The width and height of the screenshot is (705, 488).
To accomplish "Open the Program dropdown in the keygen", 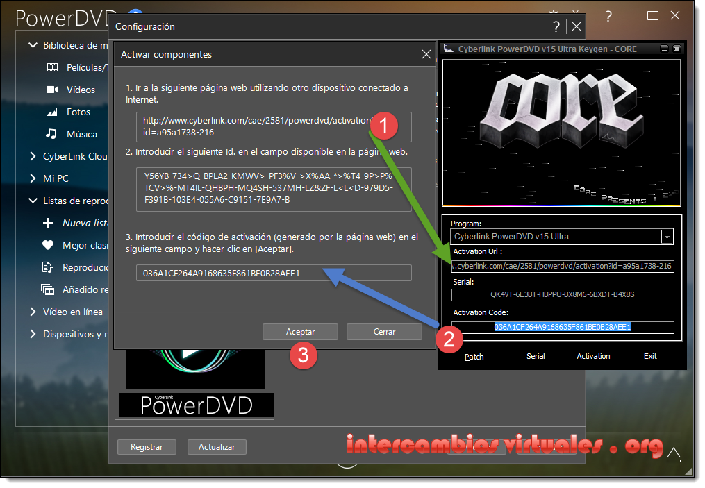I will click(667, 237).
